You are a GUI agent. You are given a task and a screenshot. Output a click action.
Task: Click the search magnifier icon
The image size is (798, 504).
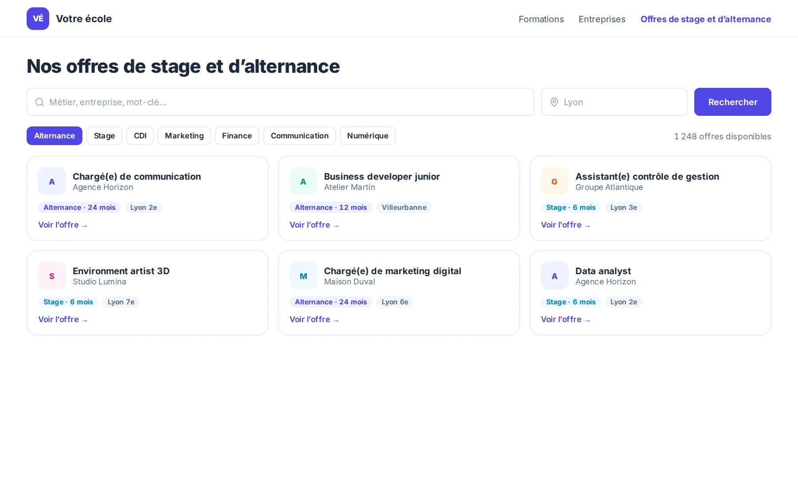point(39,102)
